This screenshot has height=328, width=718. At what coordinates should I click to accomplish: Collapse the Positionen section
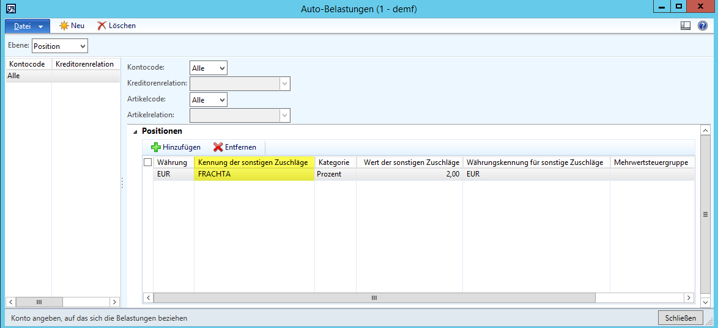tap(135, 131)
